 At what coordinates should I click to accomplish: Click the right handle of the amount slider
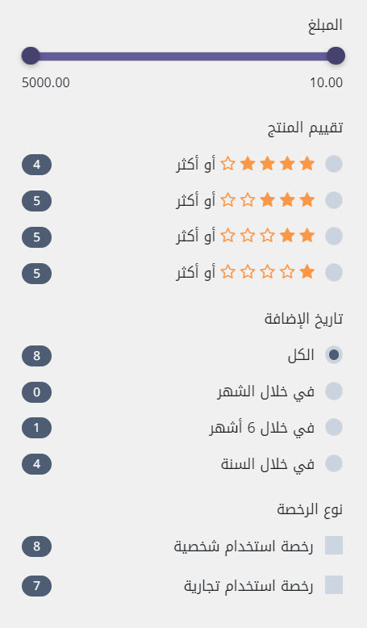pyautogui.click(x=336, y=56)
